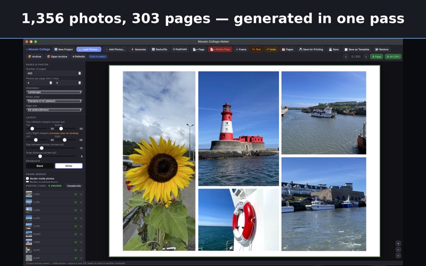
Task: Download all pages as ZIP
Action: pyautogui.click(x=393, y=57)
